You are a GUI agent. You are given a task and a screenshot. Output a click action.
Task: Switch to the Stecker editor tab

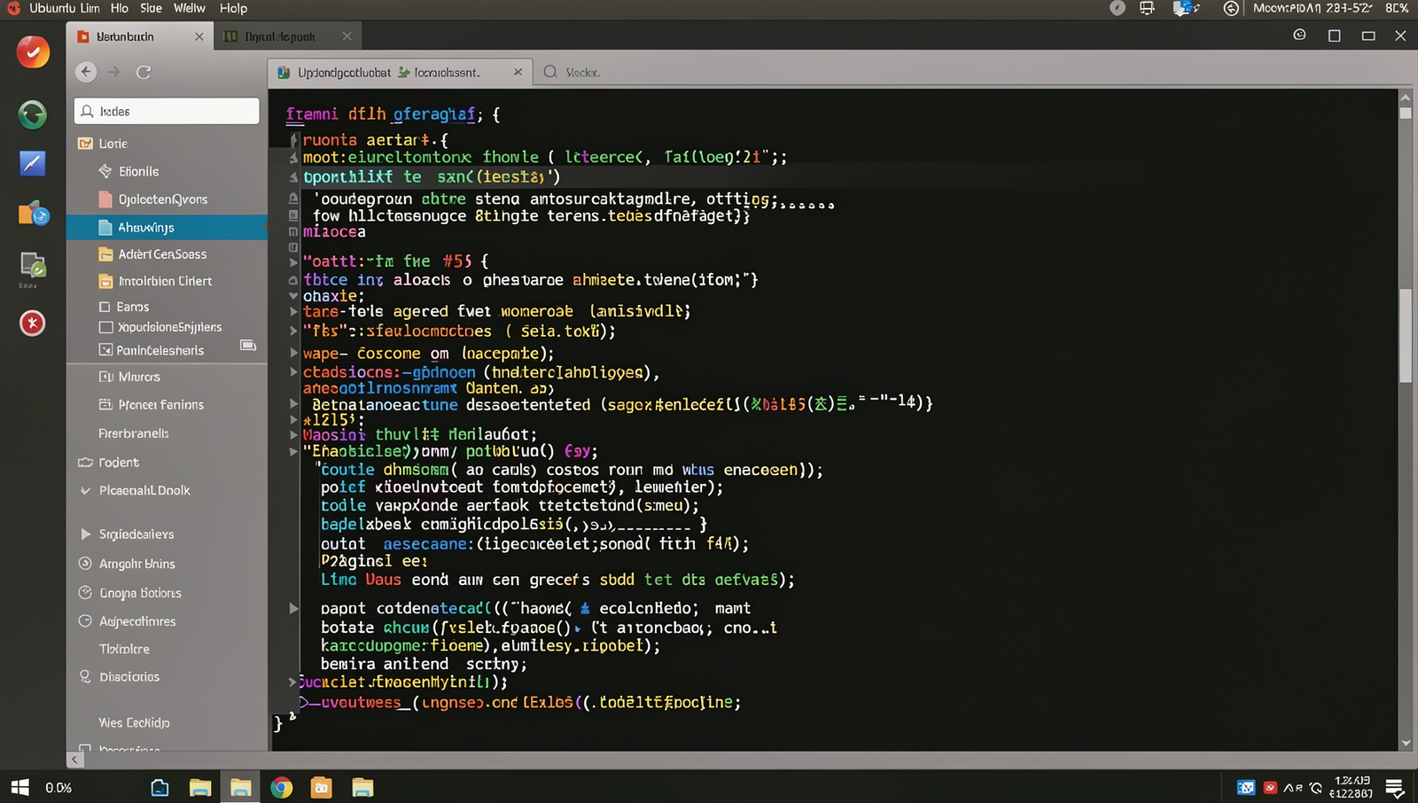click(x=582, y=72)
